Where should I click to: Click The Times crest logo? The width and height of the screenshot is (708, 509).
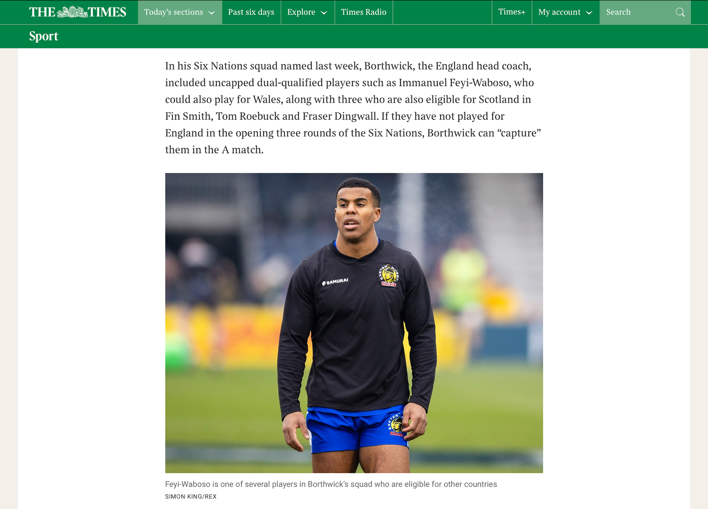(72, 12)
